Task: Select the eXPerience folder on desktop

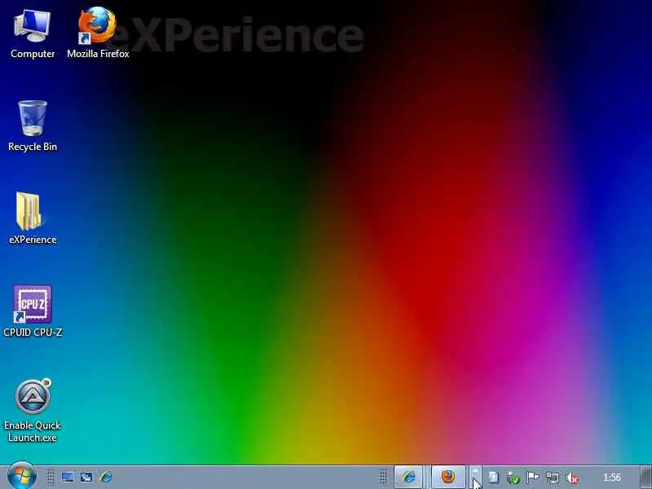Action: point(33,218)
